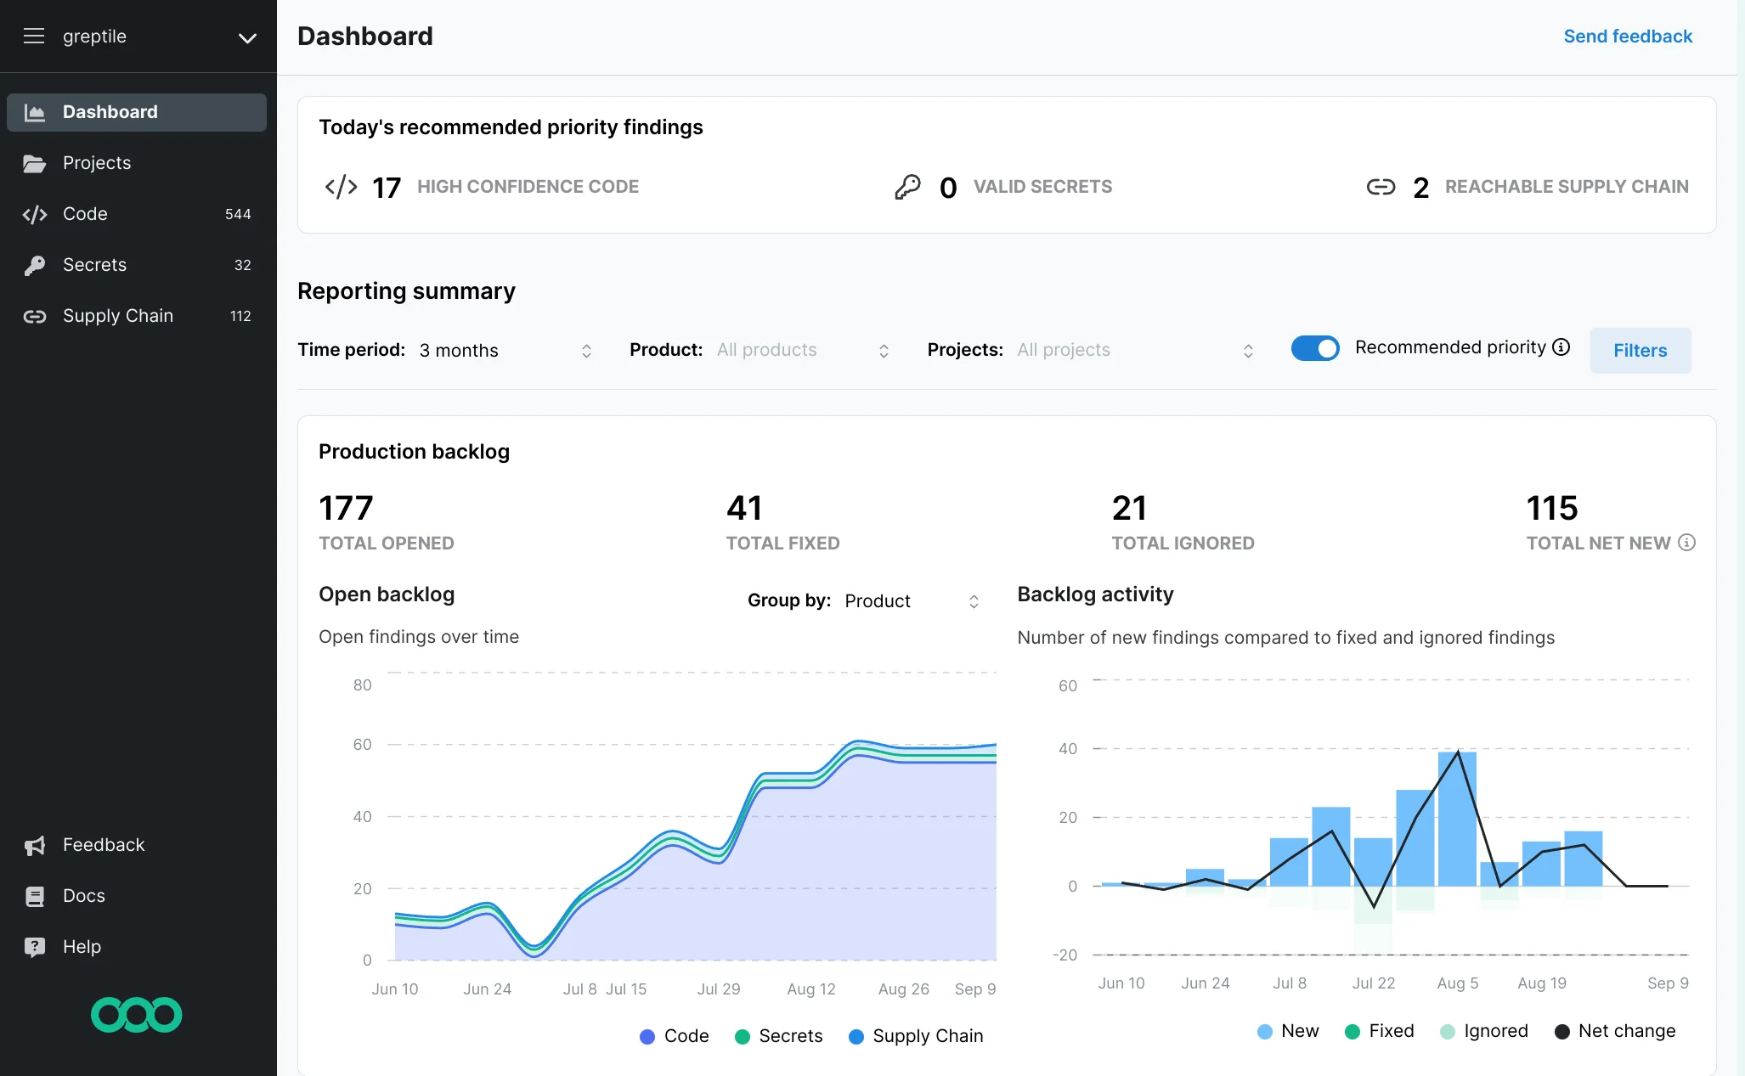The height and width of the screenshot is (1076, 1745).
Task: Select the Projects folder icon in sidebar
Action: coord(36,163)
